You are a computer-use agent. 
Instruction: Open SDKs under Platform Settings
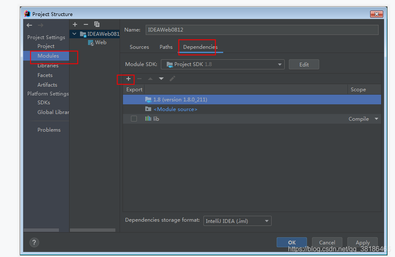(x=43, y=103)
